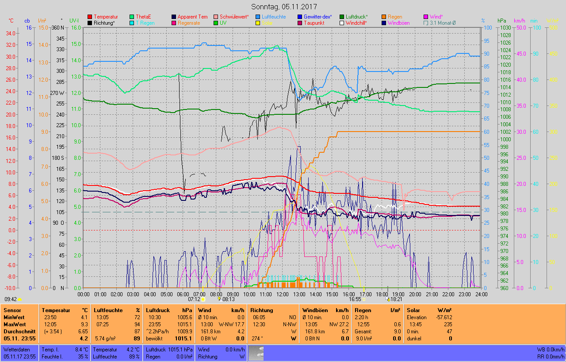Click the moon marker at 08:13

pos(219,299)
